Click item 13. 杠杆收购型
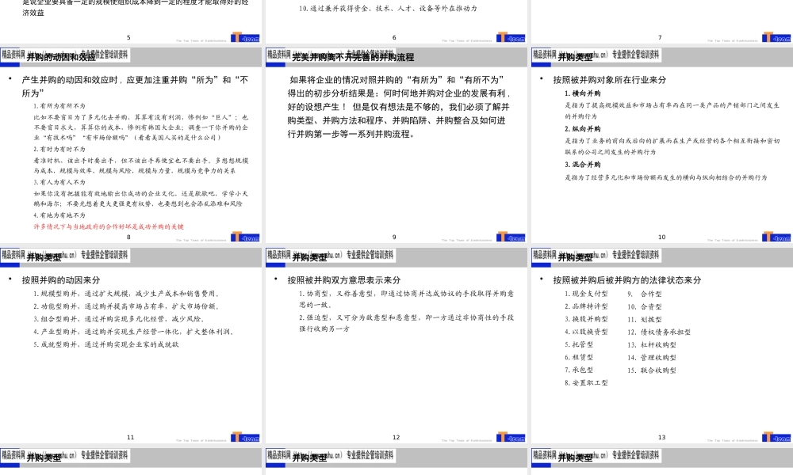Image resolution: width=793 pixels, height=475 pixels. pos(651,344)
